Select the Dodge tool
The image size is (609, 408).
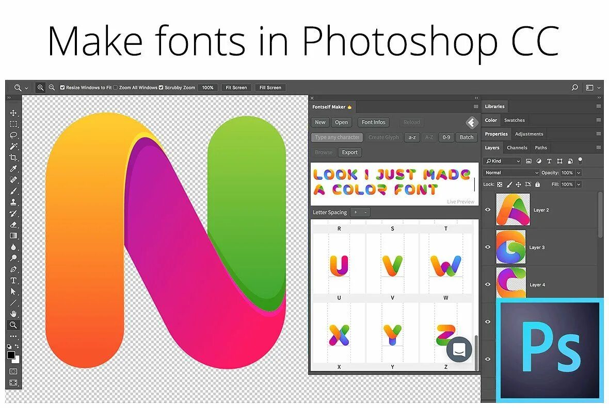(x=13, y=258)
